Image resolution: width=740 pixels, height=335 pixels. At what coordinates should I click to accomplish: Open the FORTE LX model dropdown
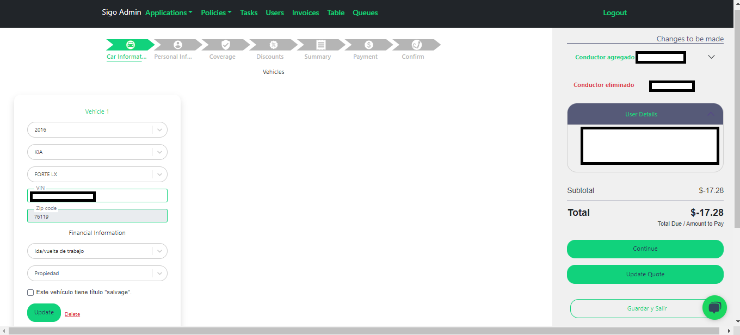point(159,175)
